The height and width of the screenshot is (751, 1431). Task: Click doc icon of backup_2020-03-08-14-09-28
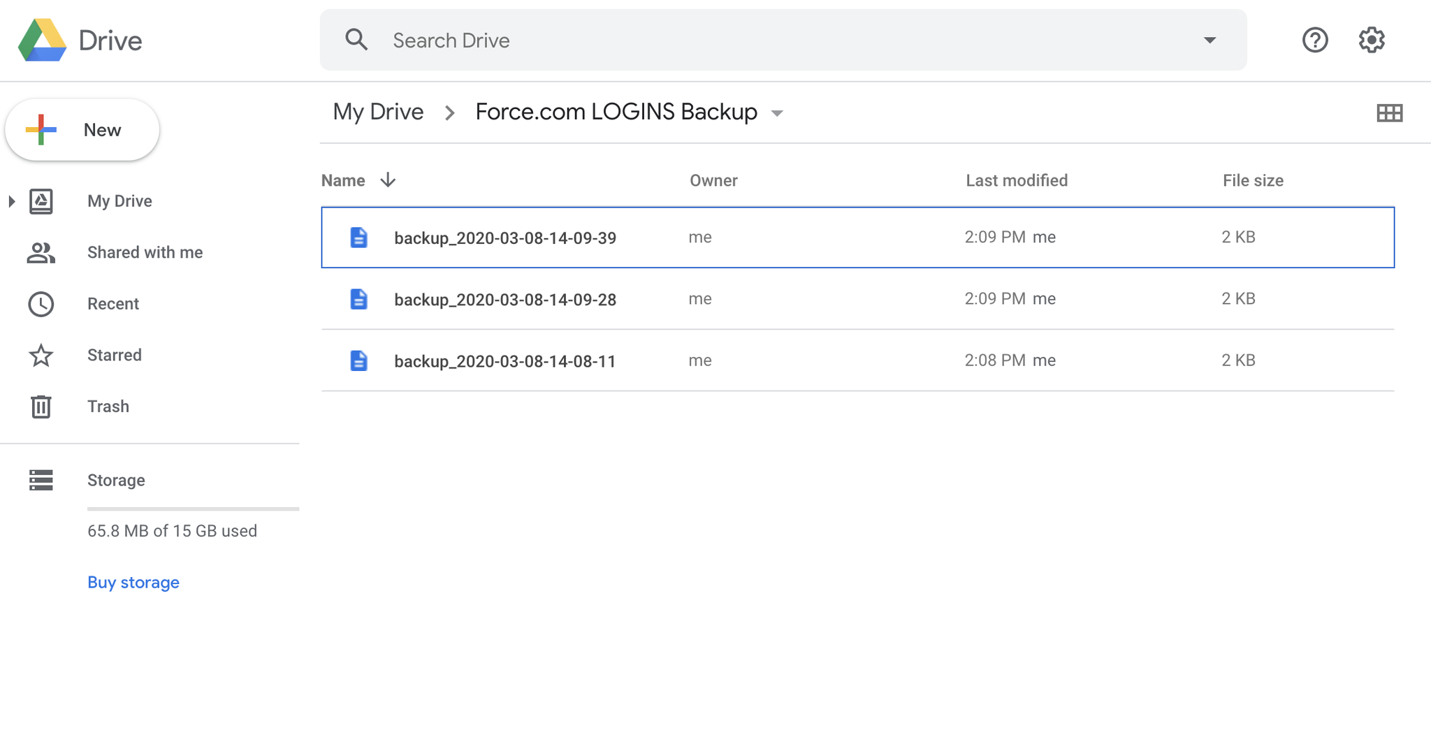(x=358, y=299)
